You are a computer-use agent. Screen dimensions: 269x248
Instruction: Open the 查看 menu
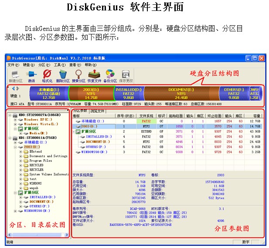[x=75, y=65]
